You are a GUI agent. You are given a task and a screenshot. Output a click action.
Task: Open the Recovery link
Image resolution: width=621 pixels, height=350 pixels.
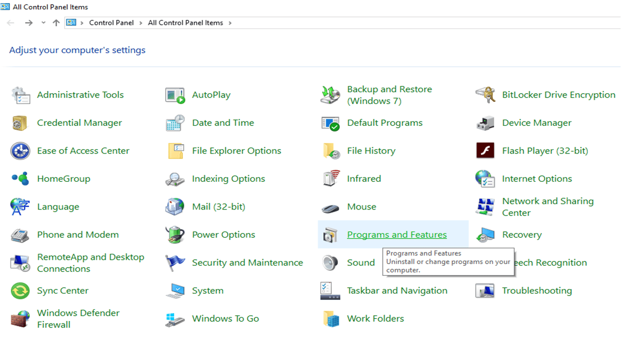522,235
